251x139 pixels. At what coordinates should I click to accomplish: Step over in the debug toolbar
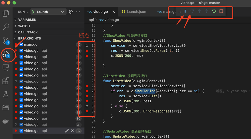(192, 11)
